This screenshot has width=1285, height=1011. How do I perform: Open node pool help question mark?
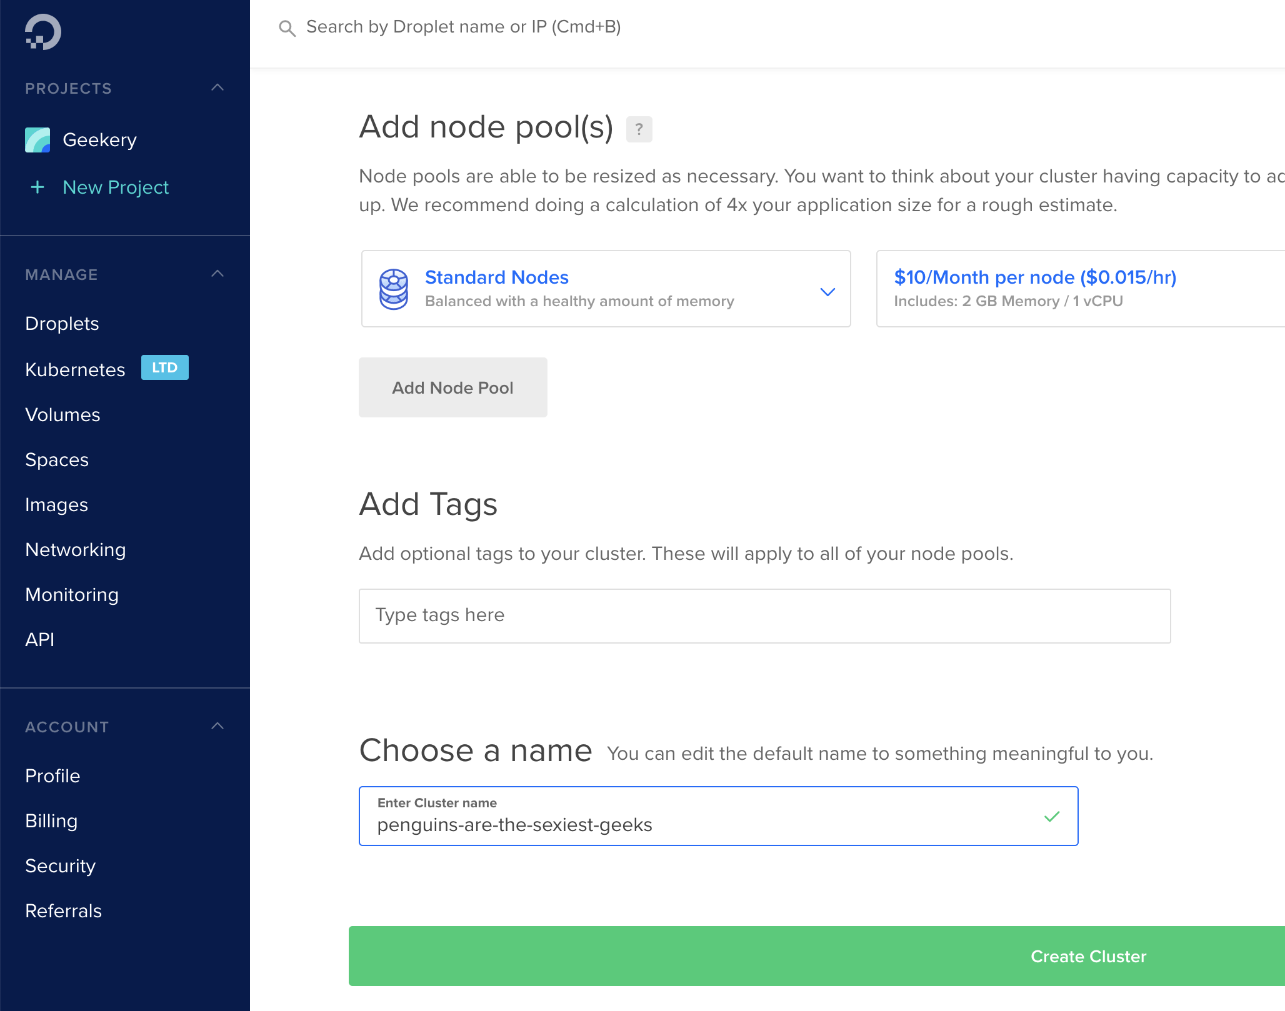[x=639, y=129]
